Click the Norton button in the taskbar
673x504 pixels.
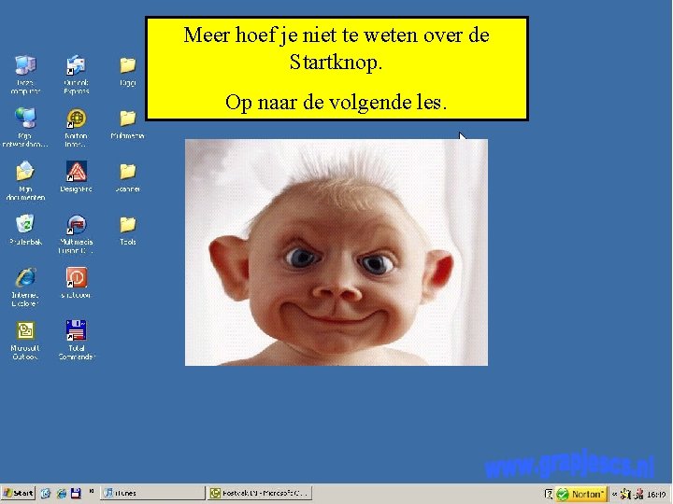[581, 494]
